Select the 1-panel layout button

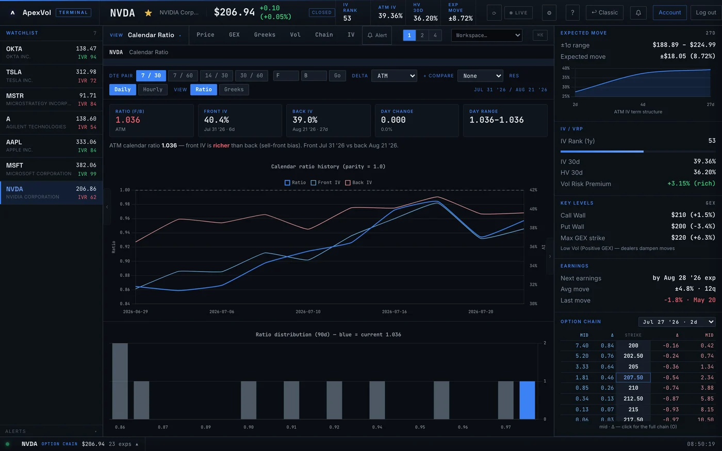pos(409,35)
